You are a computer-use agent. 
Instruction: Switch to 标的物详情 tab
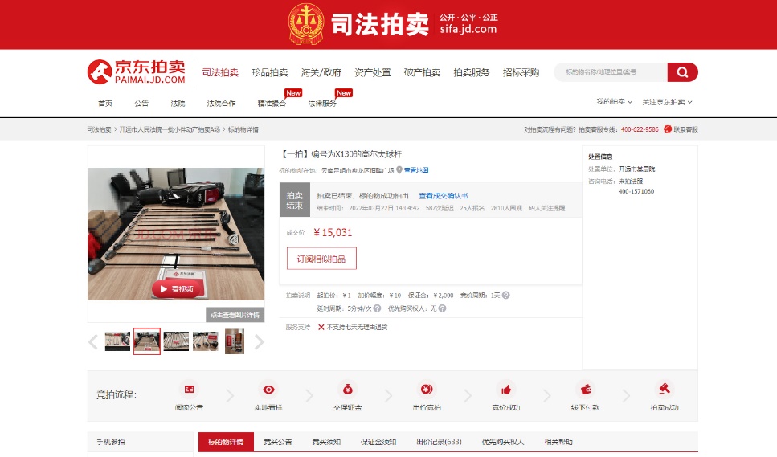[x=226, y=442]
